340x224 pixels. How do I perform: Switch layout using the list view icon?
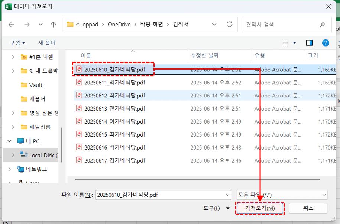[x=284, y=43]
